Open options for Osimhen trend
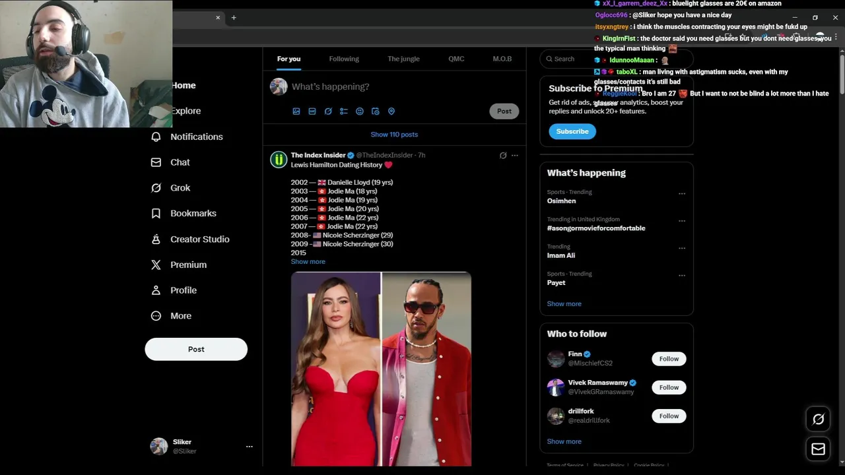 (682, 194)
